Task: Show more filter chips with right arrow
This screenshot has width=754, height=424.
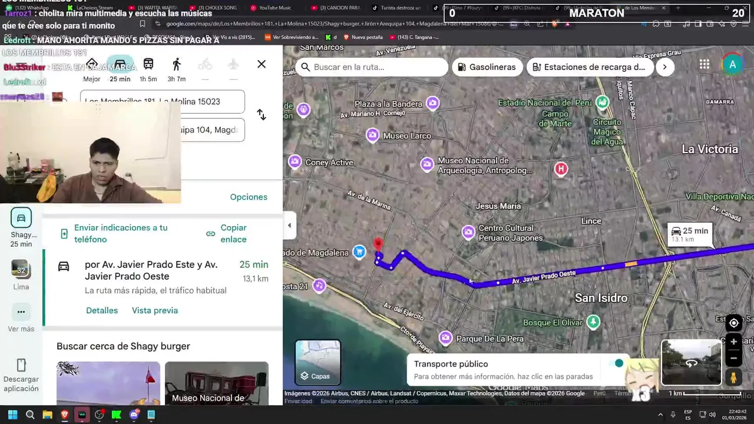Action: tap(664, 67)
